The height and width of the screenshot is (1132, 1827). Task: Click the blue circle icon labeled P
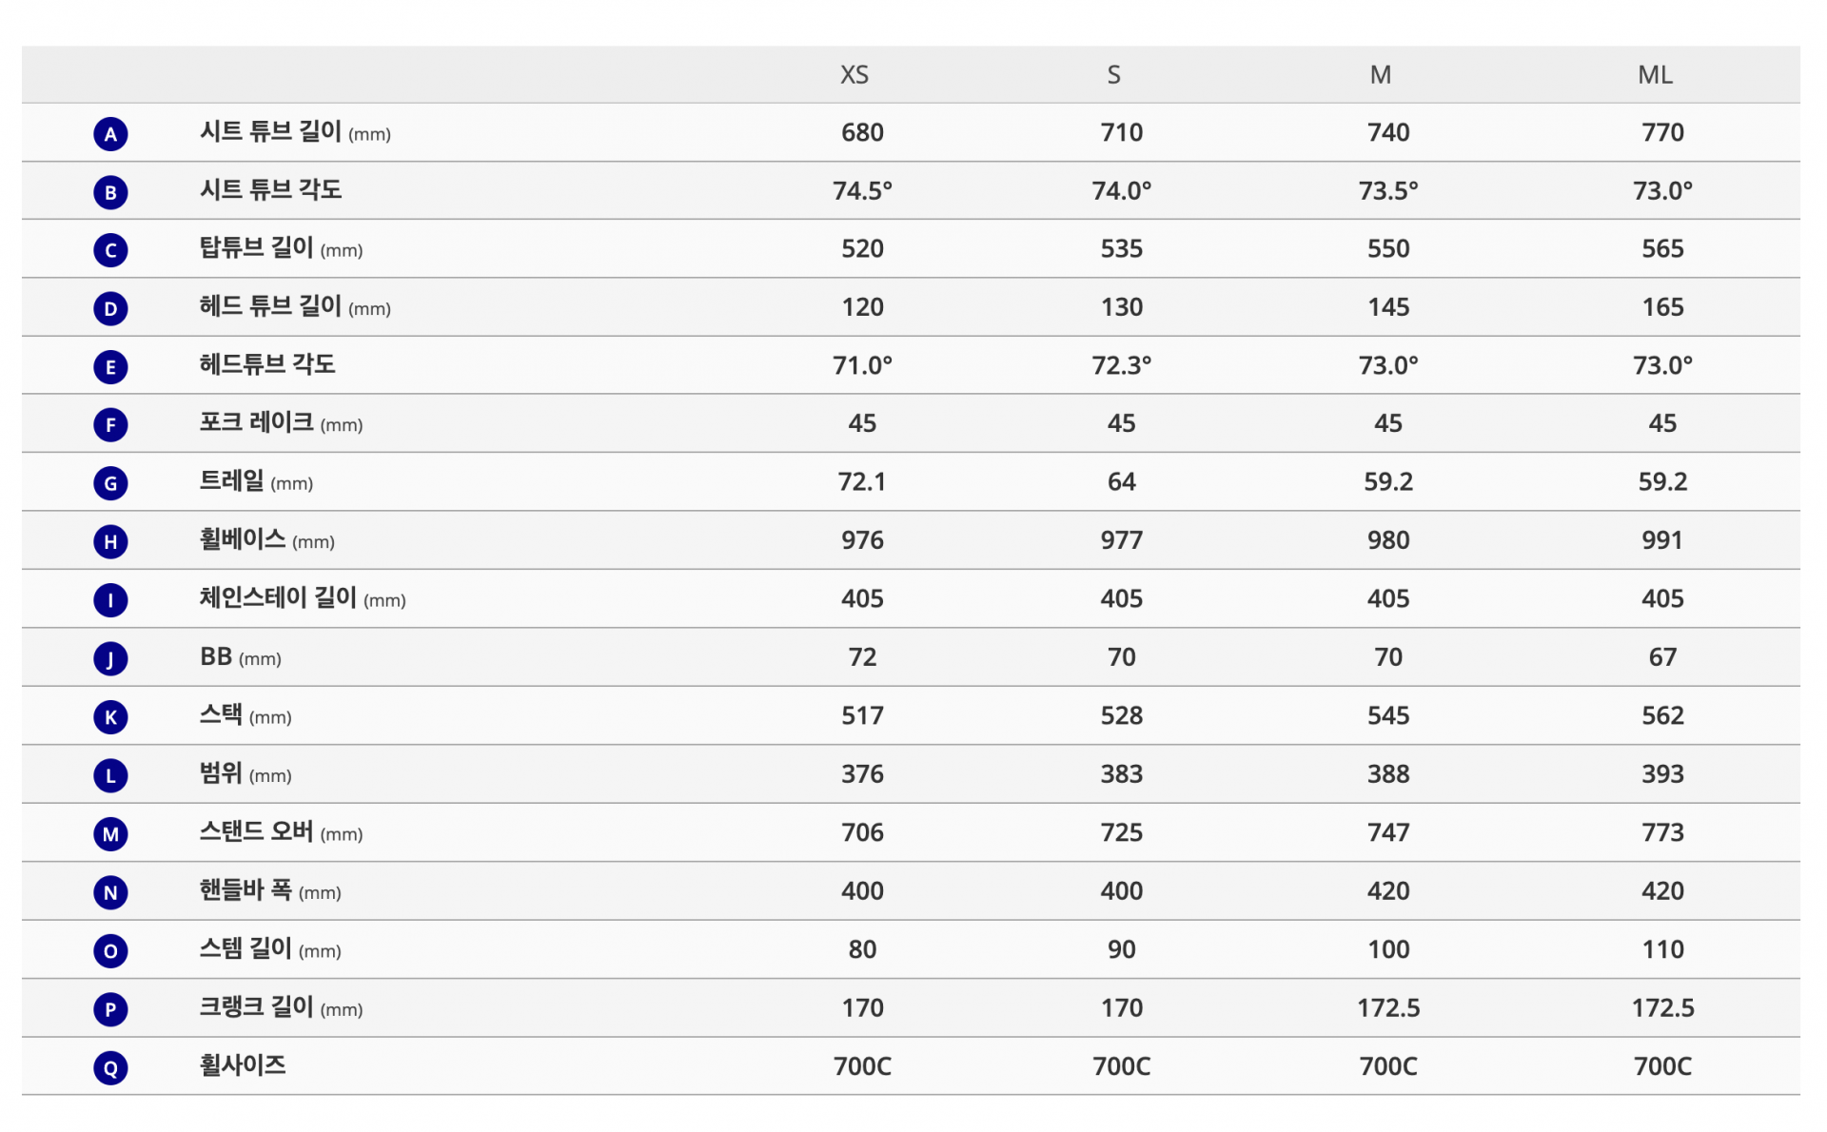(110, 1009)
